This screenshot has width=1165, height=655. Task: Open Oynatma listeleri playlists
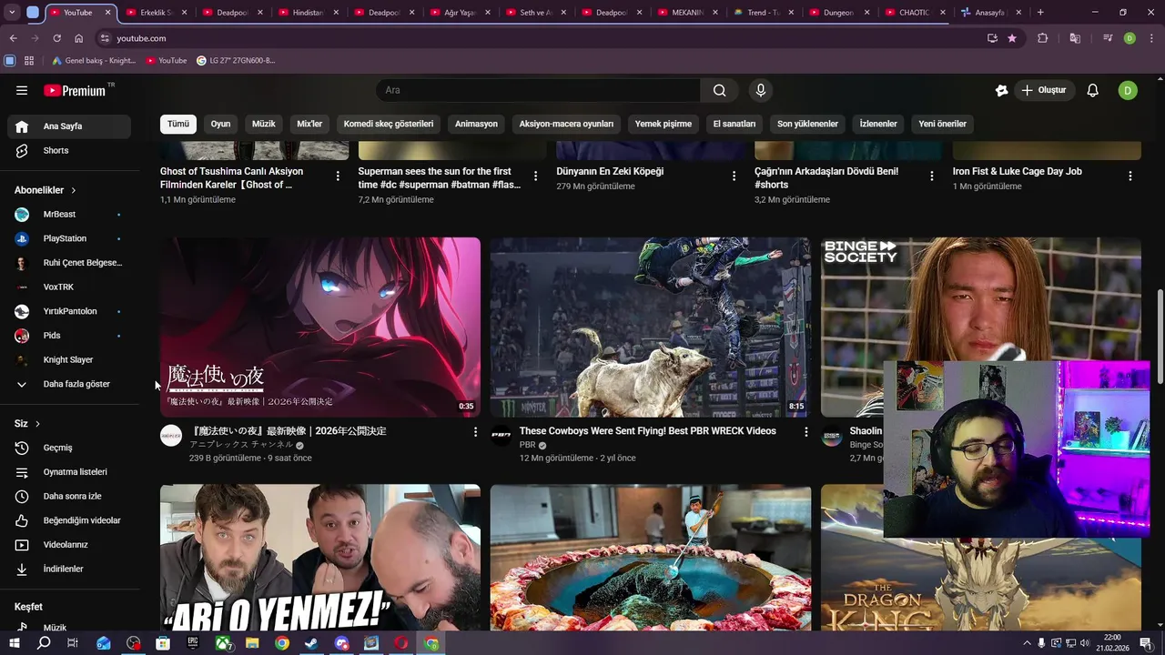coord(69,472)
